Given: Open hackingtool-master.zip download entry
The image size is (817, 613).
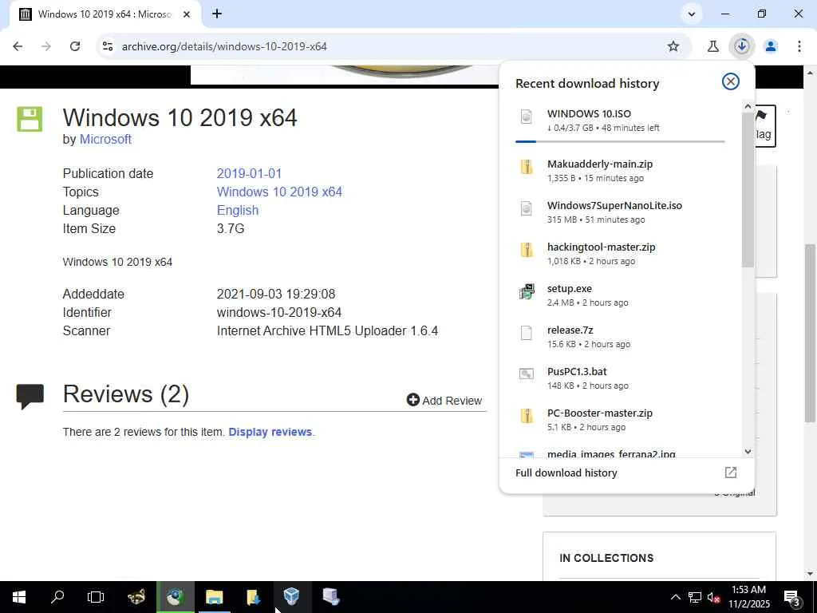Looking at the screenshot, I should 620,254.
